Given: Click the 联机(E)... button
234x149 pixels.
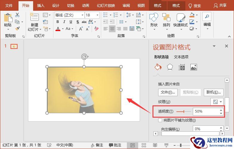Looking at the screenshot, I should tap(213, 92).
